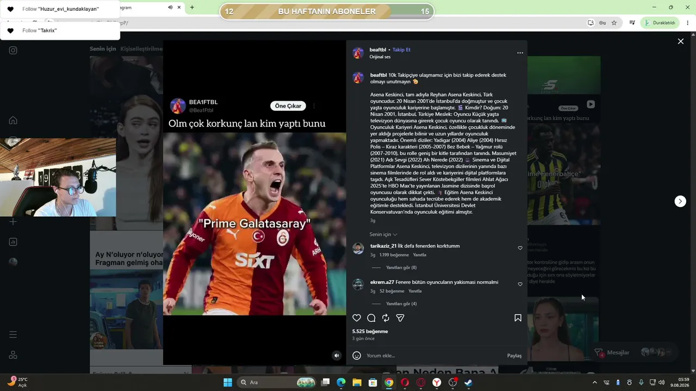Bookmark this page with the star icon
696x391 pixels.
[x=614, y=23]
